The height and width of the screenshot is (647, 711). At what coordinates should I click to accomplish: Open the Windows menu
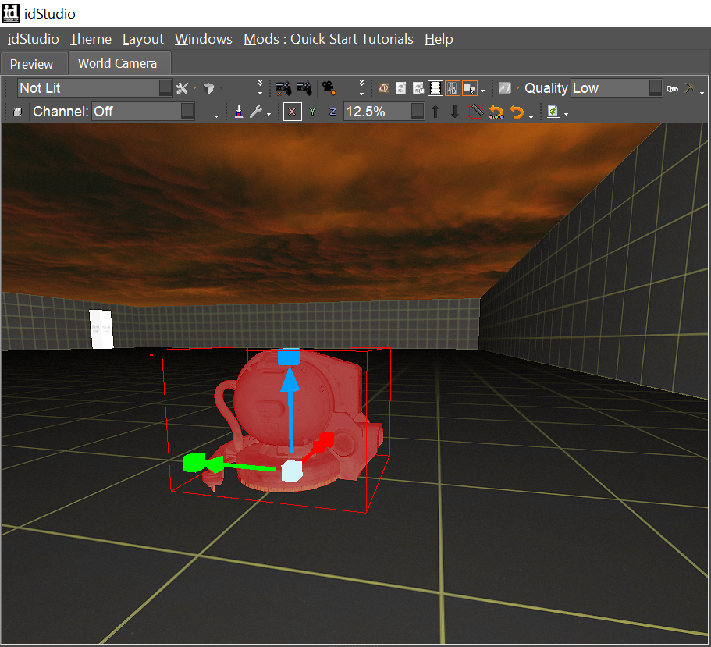point(204,39)
